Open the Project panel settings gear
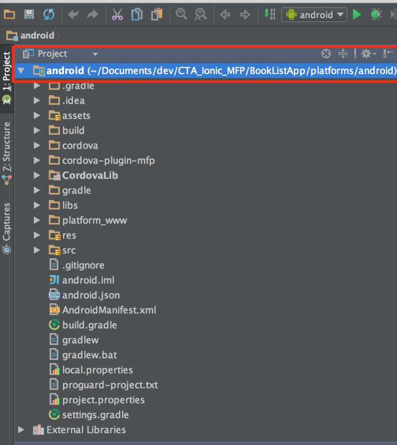Image resolution: width=397 pixels, height=445 pixels. (x=368, y=53)
